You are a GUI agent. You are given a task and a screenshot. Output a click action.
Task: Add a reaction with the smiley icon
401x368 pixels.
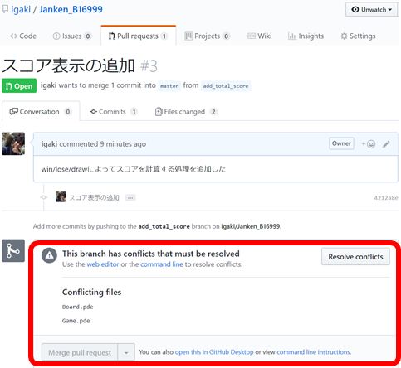(x=369, y=144)
